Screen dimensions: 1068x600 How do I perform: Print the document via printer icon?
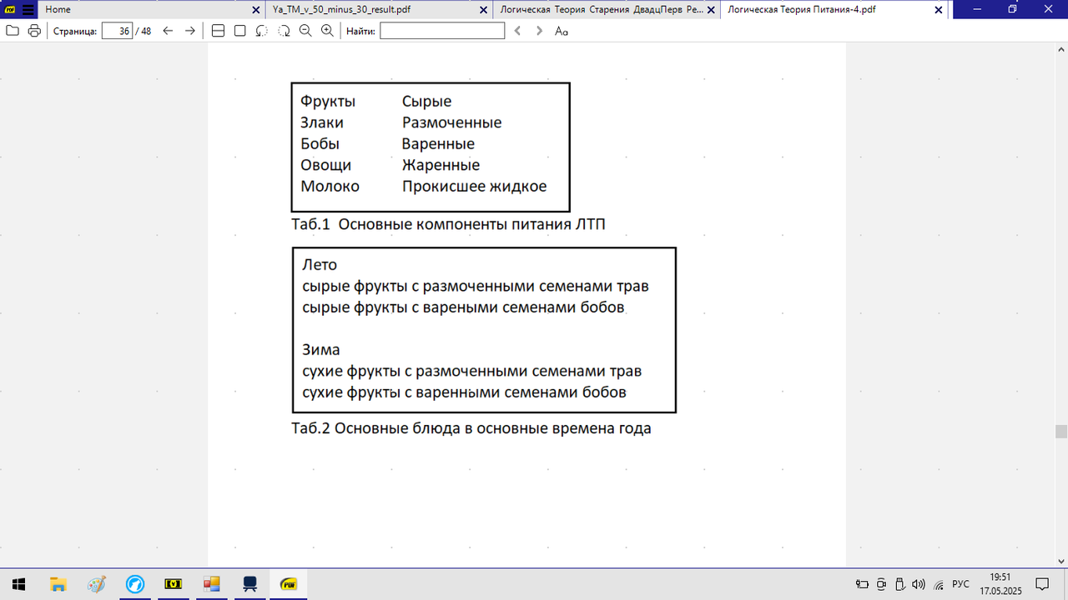[x=34, y=31]
